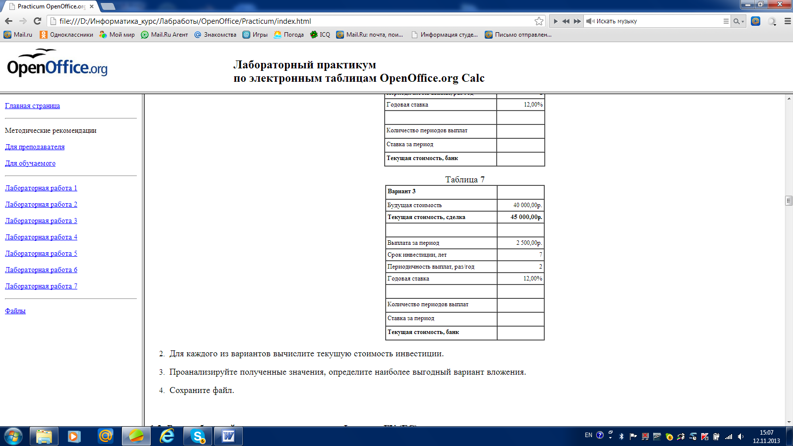
Task: Open the ICQ bookmark
Action: tap(320, 35)
